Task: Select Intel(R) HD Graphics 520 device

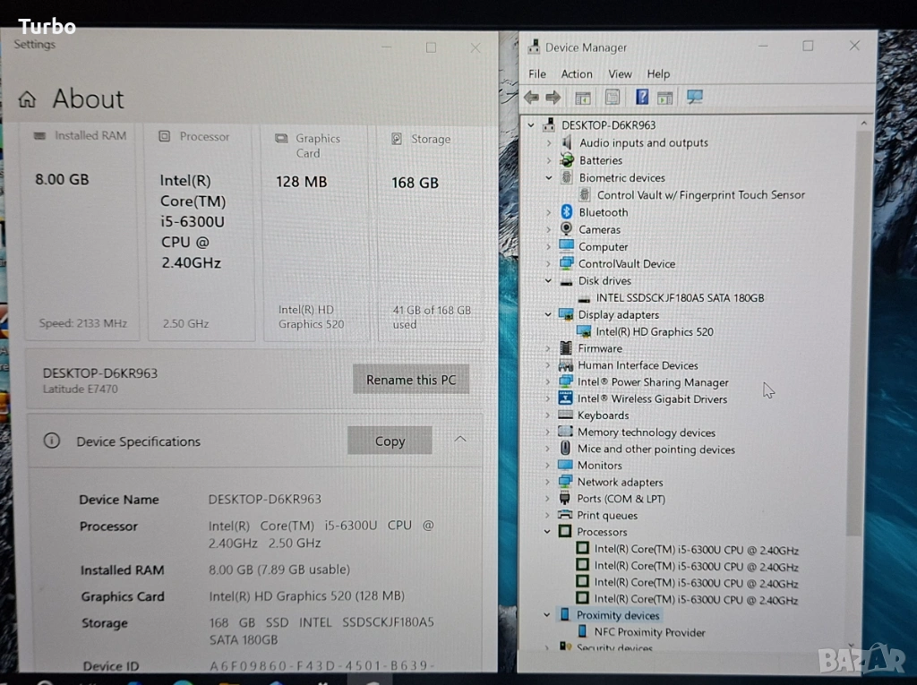Action: pyautogui.click(x=655, y=331)
